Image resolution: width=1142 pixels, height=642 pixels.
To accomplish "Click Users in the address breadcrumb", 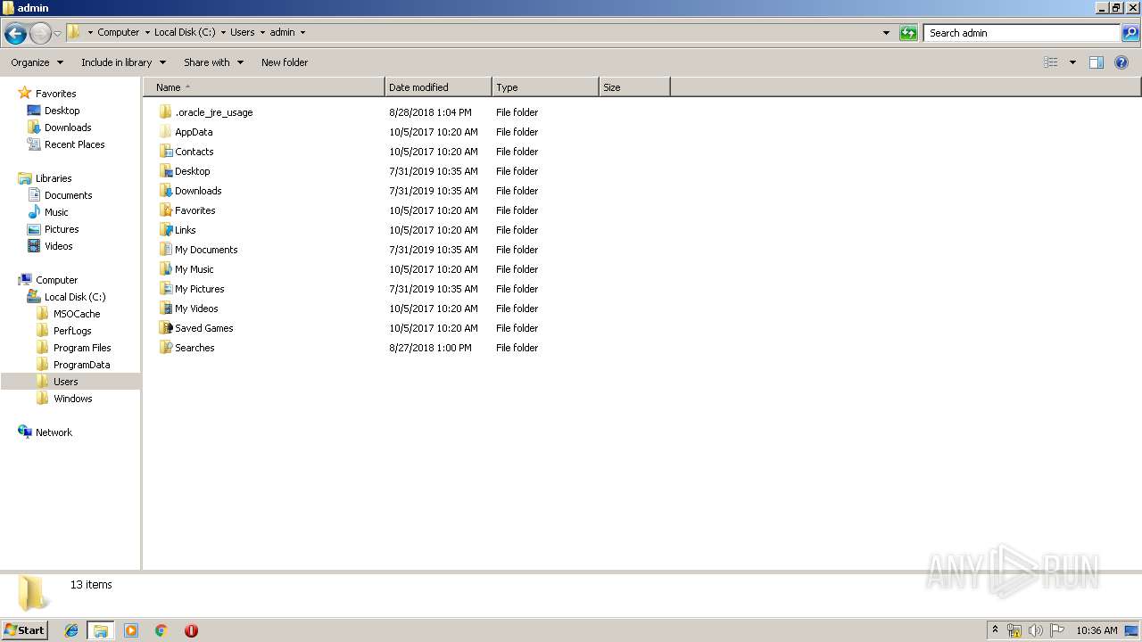I will 242,32.
